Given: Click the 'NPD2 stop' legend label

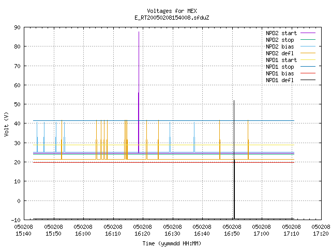Looking at the screenshot, I should tap(280, 40).
